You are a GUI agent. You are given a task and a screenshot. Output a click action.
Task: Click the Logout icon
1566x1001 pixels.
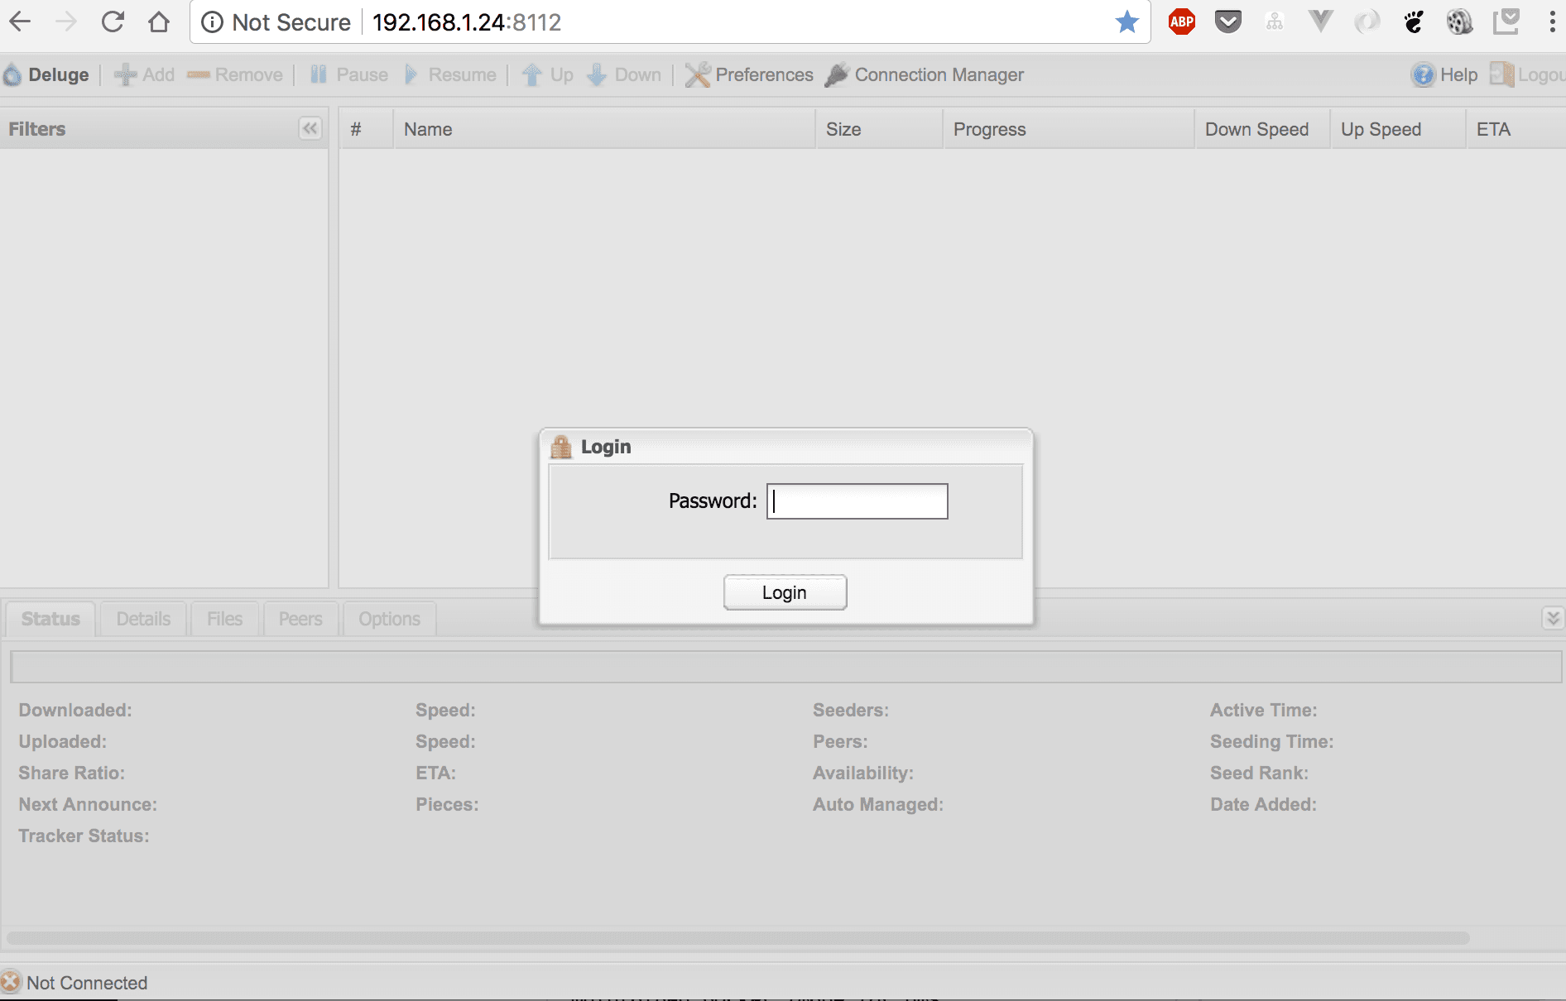coord(1501,74)
